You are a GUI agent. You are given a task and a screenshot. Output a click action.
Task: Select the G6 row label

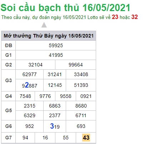click(x=9, y=126)
